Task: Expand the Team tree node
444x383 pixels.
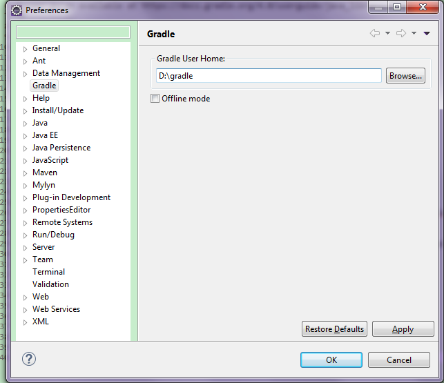Action: click(25, 260)
